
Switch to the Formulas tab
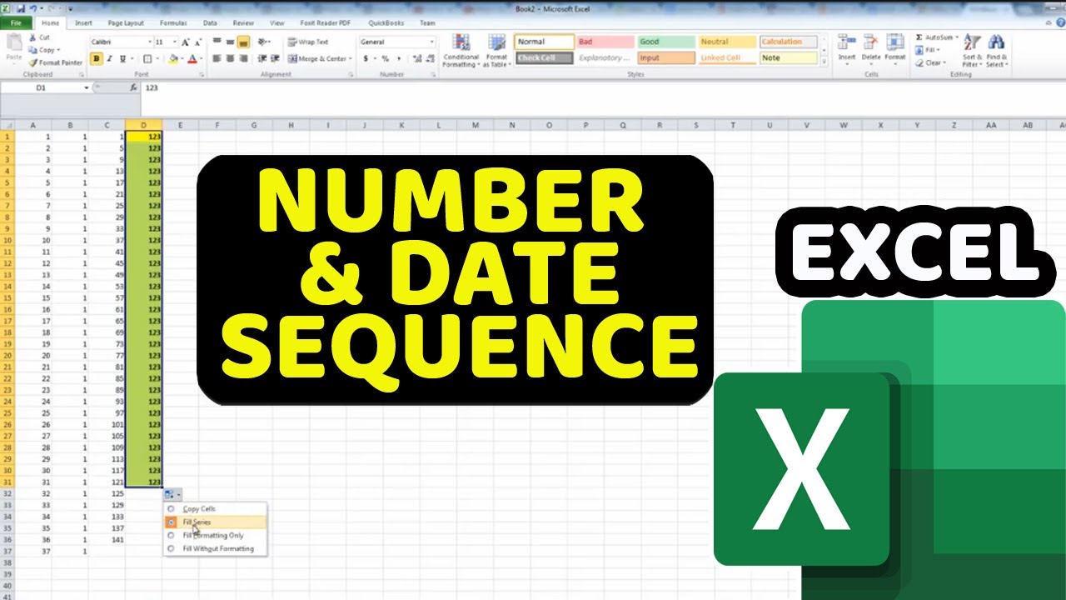pyautogui.click(x=173, y=23)
